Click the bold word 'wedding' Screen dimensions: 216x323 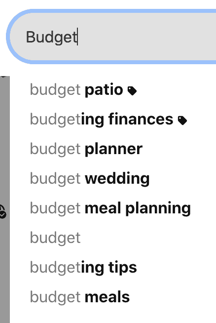click(x=117, y=179)
